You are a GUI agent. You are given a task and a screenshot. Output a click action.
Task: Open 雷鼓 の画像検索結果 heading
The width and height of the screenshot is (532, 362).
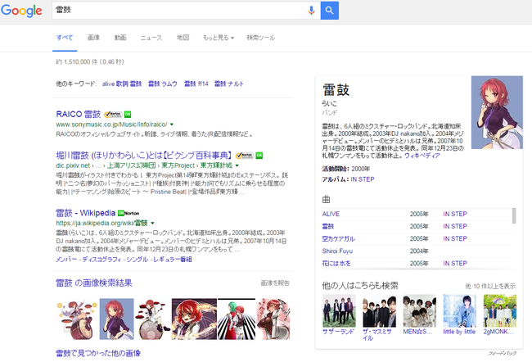94,283
